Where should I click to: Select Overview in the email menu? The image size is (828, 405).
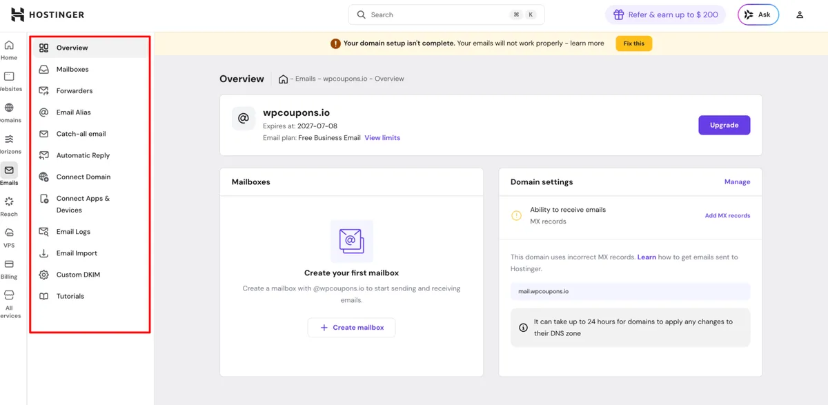(90, 48)
